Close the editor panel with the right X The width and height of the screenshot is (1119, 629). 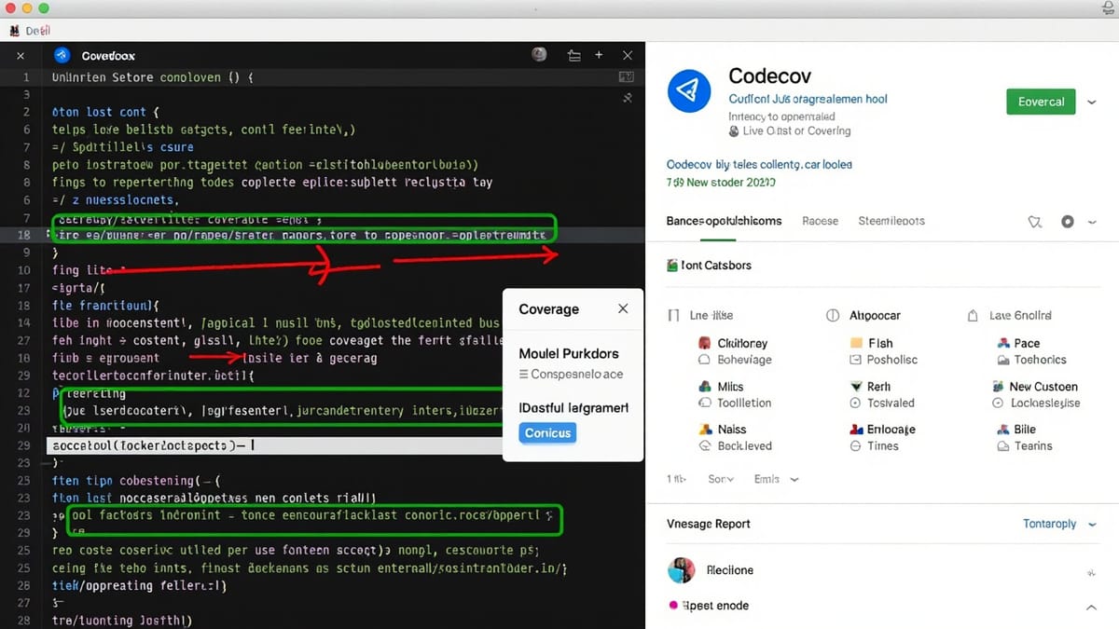628,56
